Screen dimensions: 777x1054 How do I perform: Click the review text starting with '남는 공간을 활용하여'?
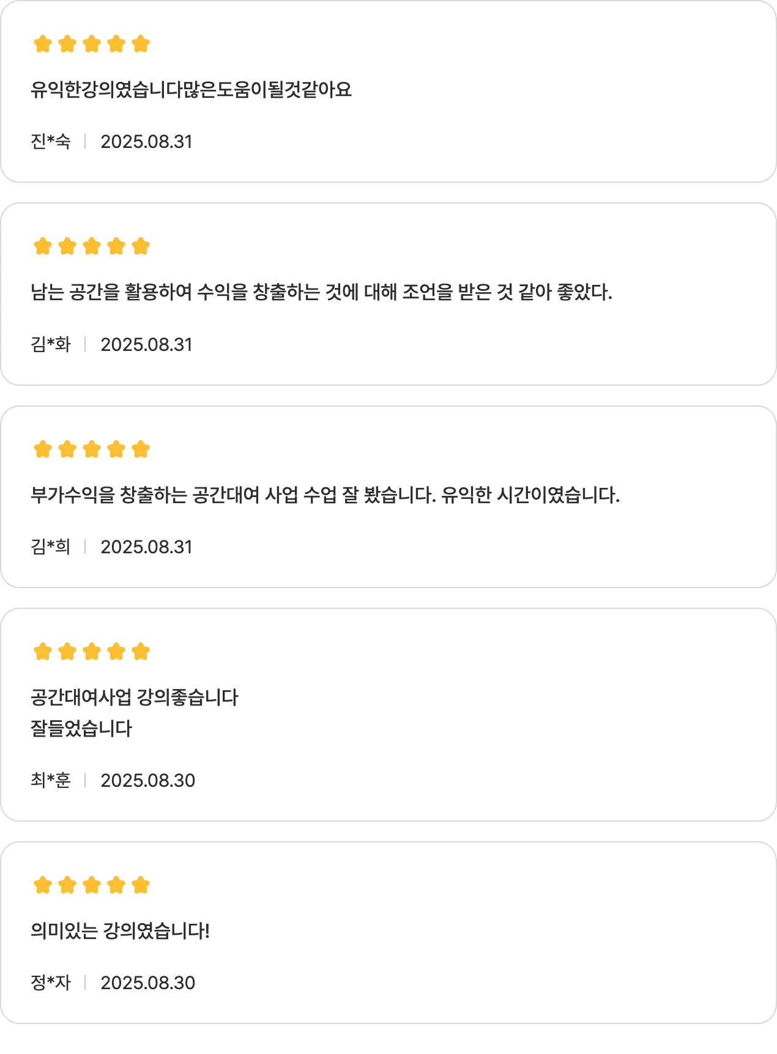[x=321, y=292]
